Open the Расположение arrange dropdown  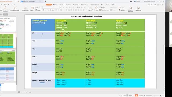point(105,10)
